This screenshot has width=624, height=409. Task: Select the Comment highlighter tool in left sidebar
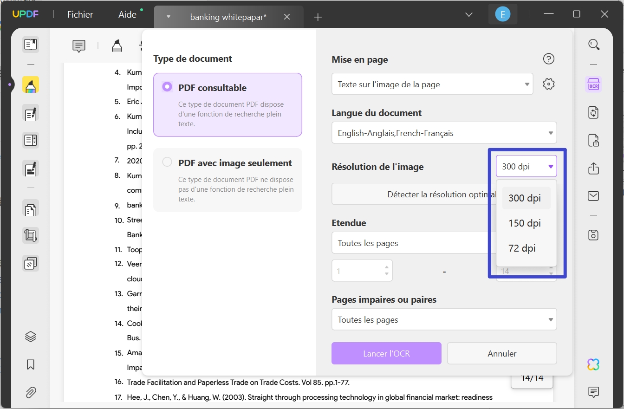[x=31, y=84]
